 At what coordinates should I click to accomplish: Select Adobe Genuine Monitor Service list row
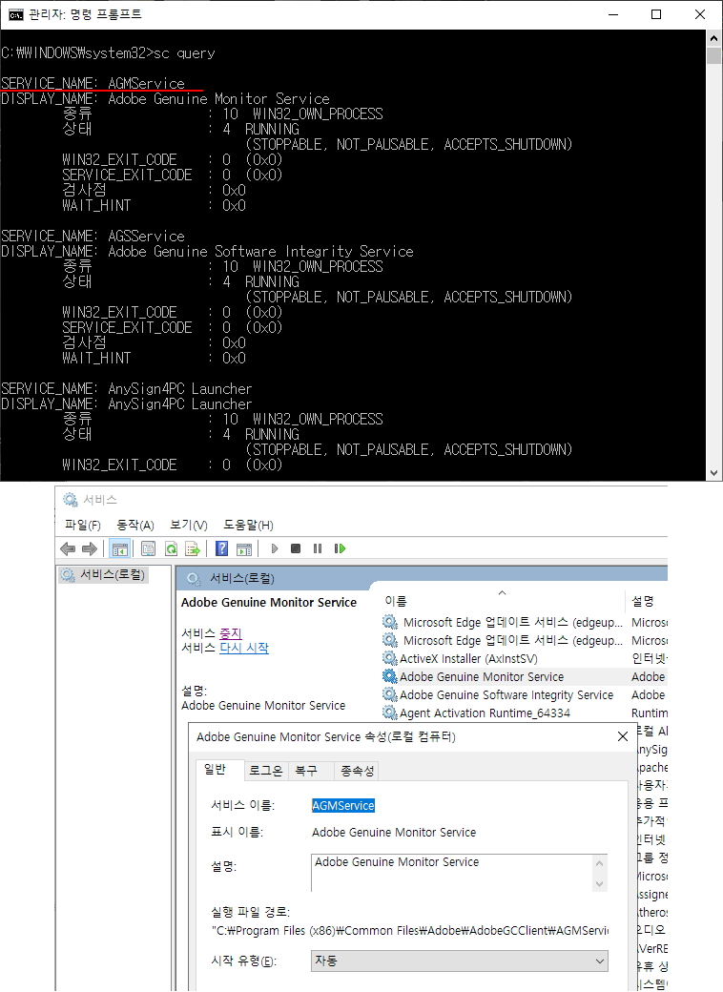pos(482,677)
